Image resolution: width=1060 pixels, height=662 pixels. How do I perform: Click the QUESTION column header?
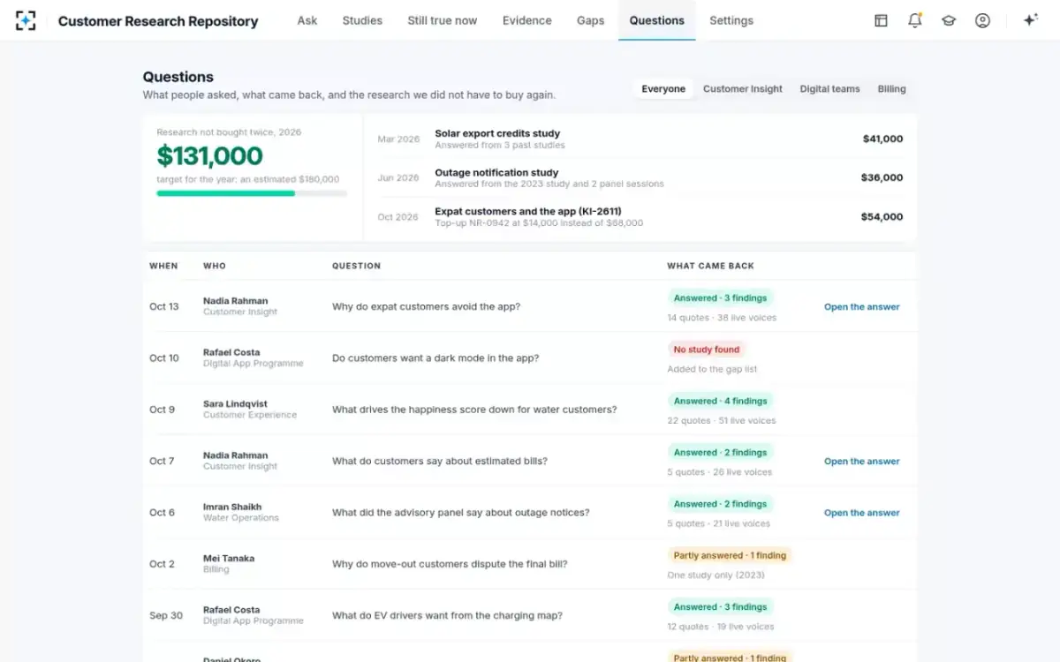(x=357, y=266)
